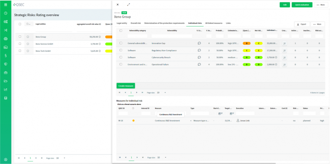The image size is (330, 164).
Task: Click the clock icon in the sidebar
Action: pyautogui.click(x=6, y=13)
